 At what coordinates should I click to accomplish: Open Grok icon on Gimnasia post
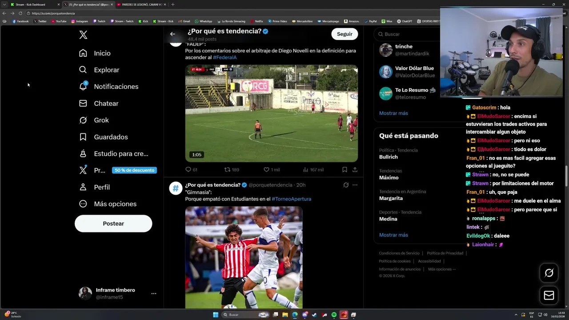(346, 185)
